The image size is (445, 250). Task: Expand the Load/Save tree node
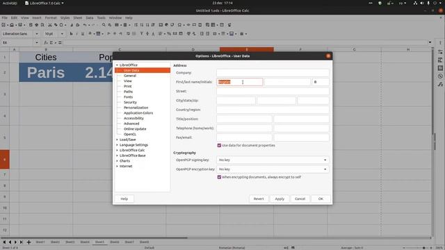point(117,140)
